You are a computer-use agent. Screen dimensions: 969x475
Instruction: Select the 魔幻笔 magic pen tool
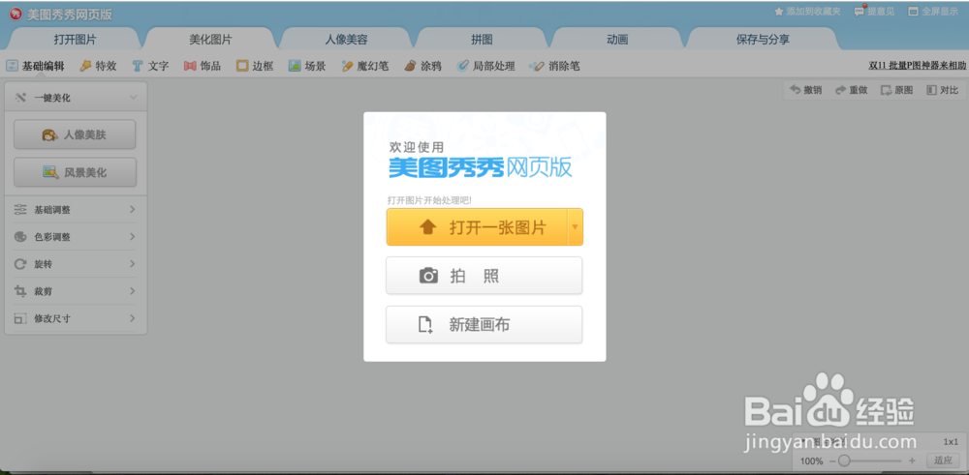pyautogui.click(x=365, y=66)
